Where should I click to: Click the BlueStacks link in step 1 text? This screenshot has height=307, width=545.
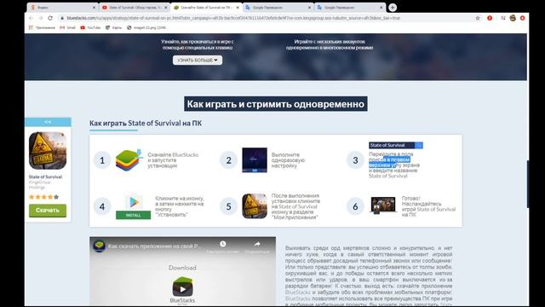[186, 154]
